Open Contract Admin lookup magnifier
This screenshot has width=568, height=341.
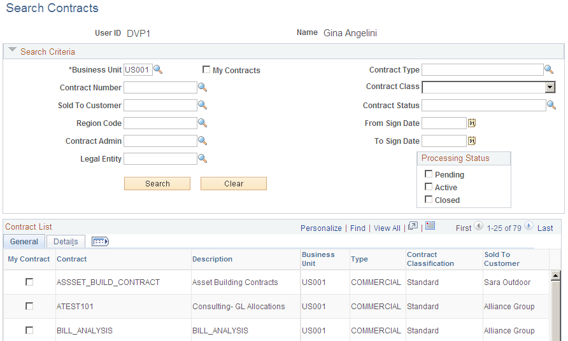[202, 141]
